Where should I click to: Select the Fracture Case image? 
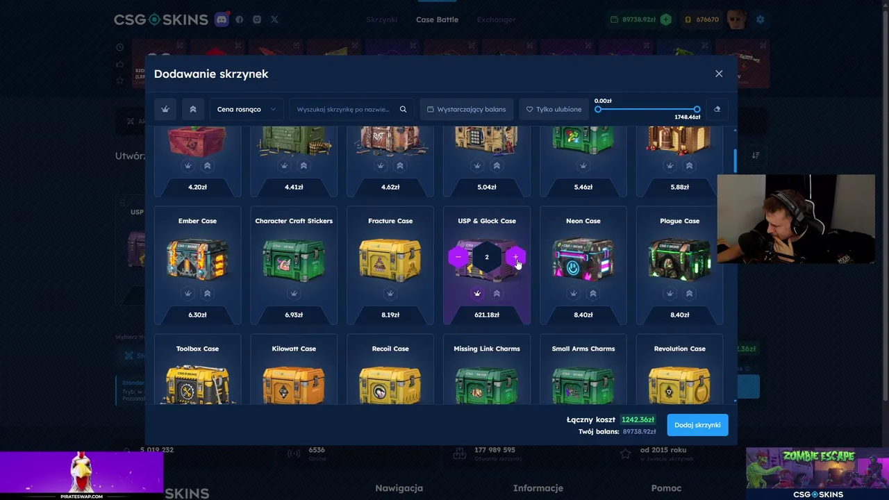[x=390, y=258]
